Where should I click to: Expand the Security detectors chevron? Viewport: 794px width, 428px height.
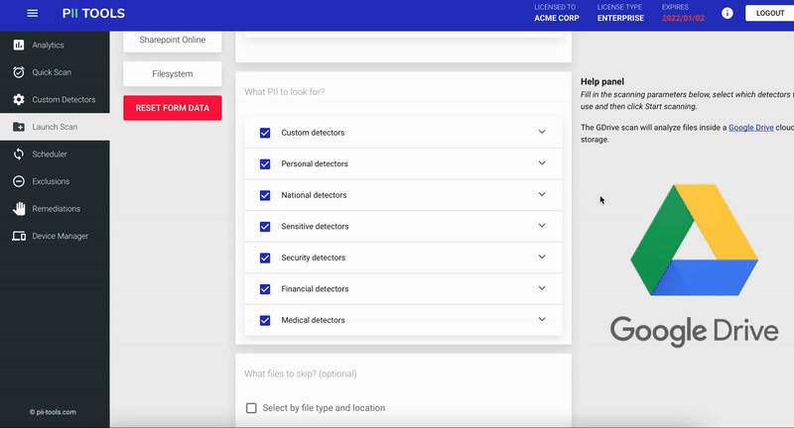542,258
